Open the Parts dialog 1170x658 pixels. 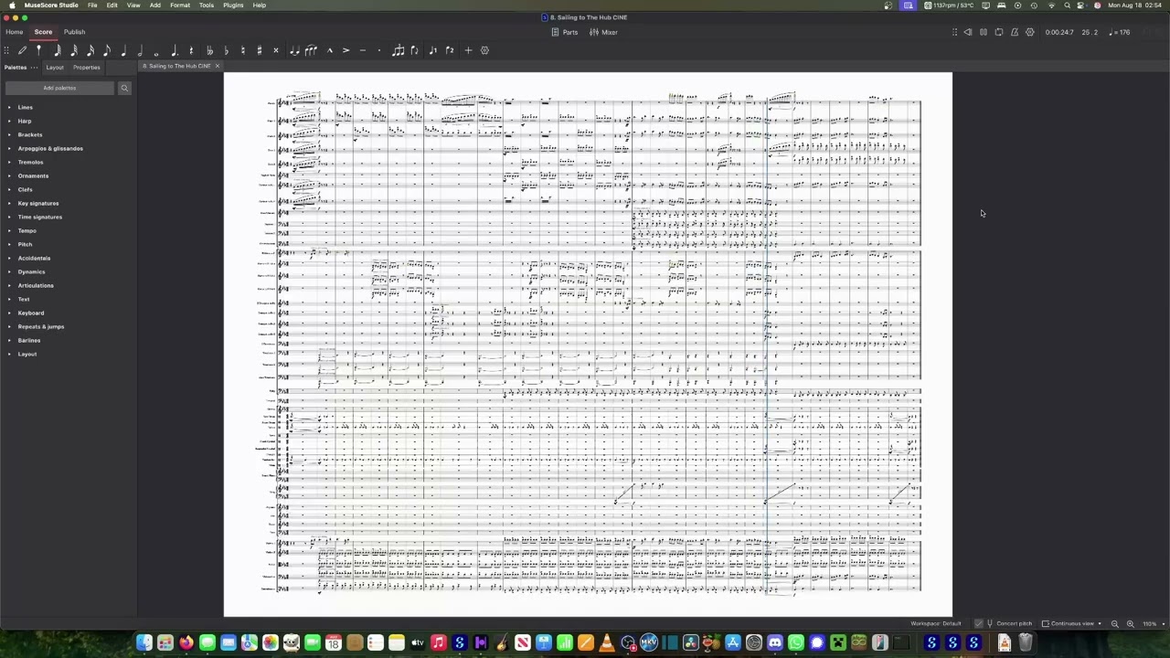[565, 32]
